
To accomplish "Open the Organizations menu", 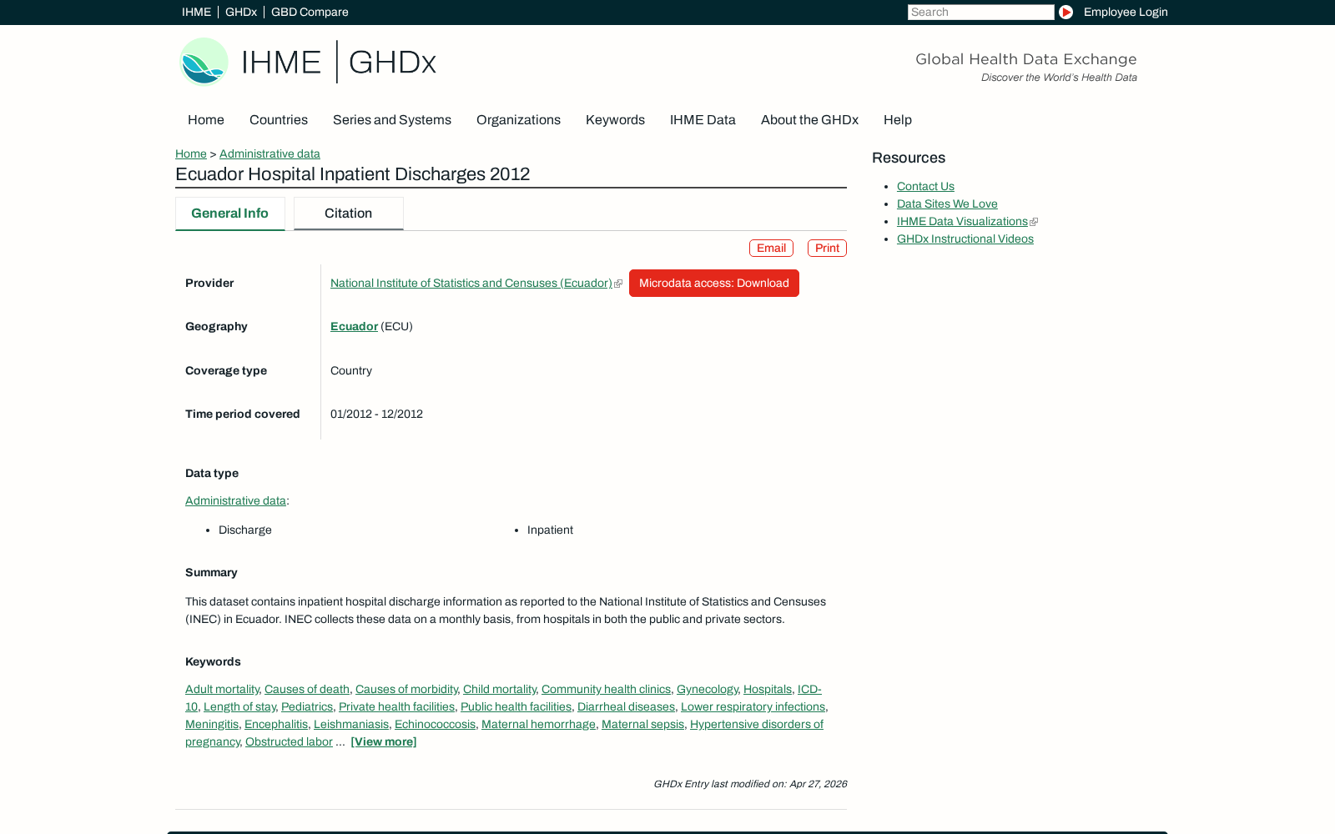I will (518, 120).
